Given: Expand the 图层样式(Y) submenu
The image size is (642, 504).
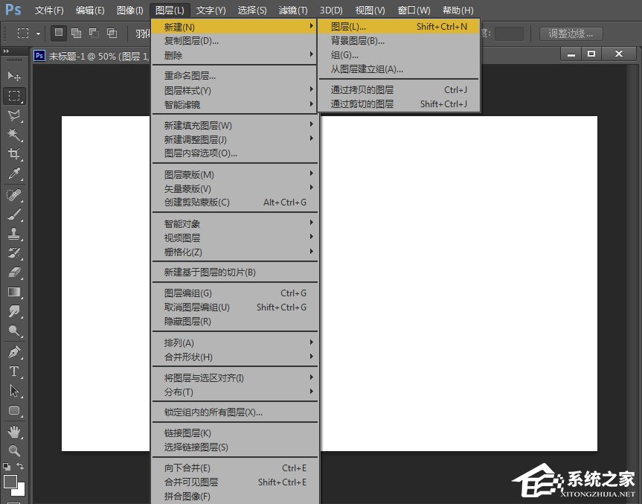Looking at the screenshot, I should tap(188, 89).
